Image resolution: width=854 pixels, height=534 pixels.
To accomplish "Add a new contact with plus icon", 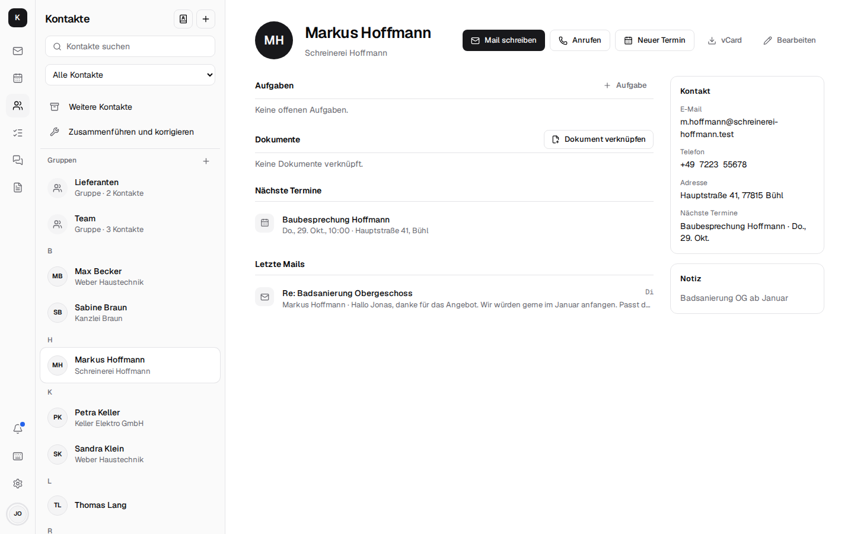I will click(x=206, y=19).
